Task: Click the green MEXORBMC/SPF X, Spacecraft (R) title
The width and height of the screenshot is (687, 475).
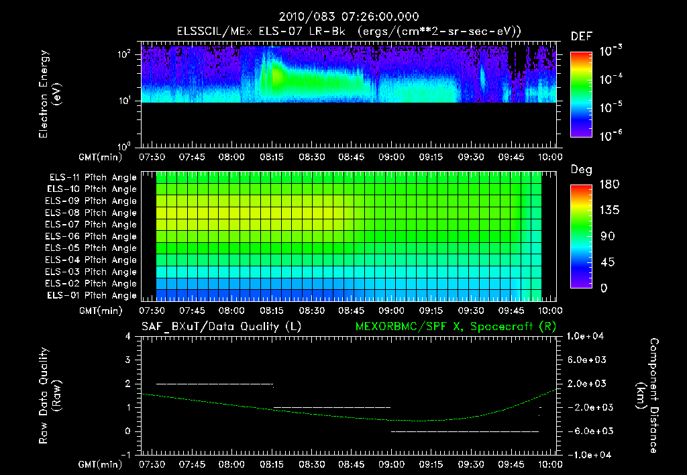Action: pos(456,327)
